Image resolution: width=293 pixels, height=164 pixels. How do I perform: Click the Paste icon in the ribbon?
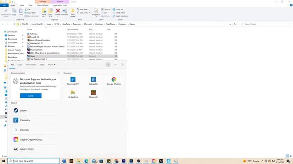coord(21,12)
